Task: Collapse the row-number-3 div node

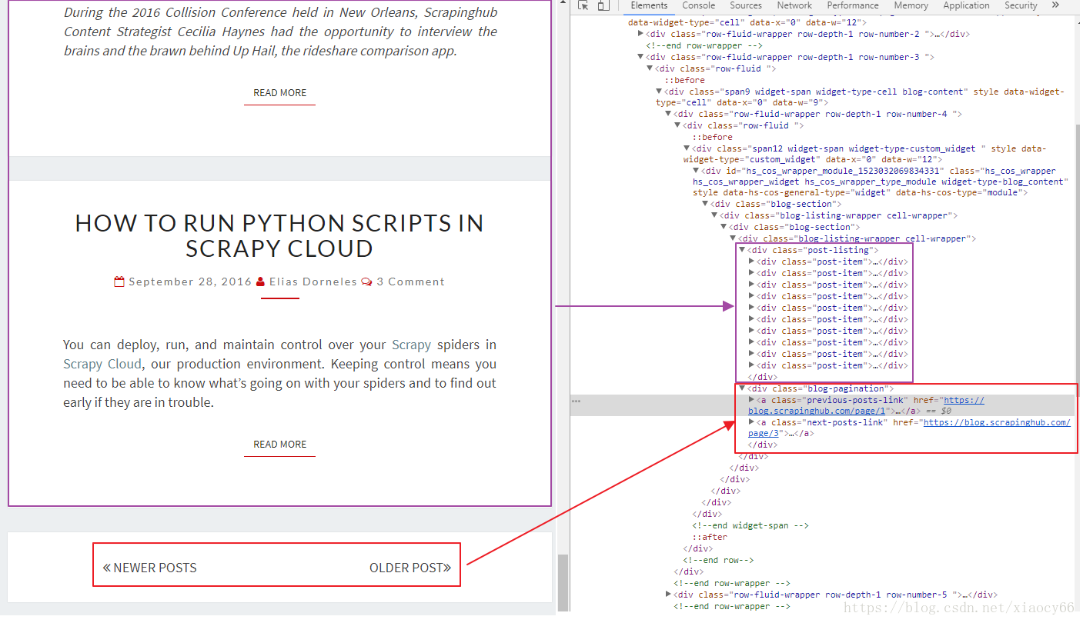Action: pyautogui.click(x=641, y=57)
